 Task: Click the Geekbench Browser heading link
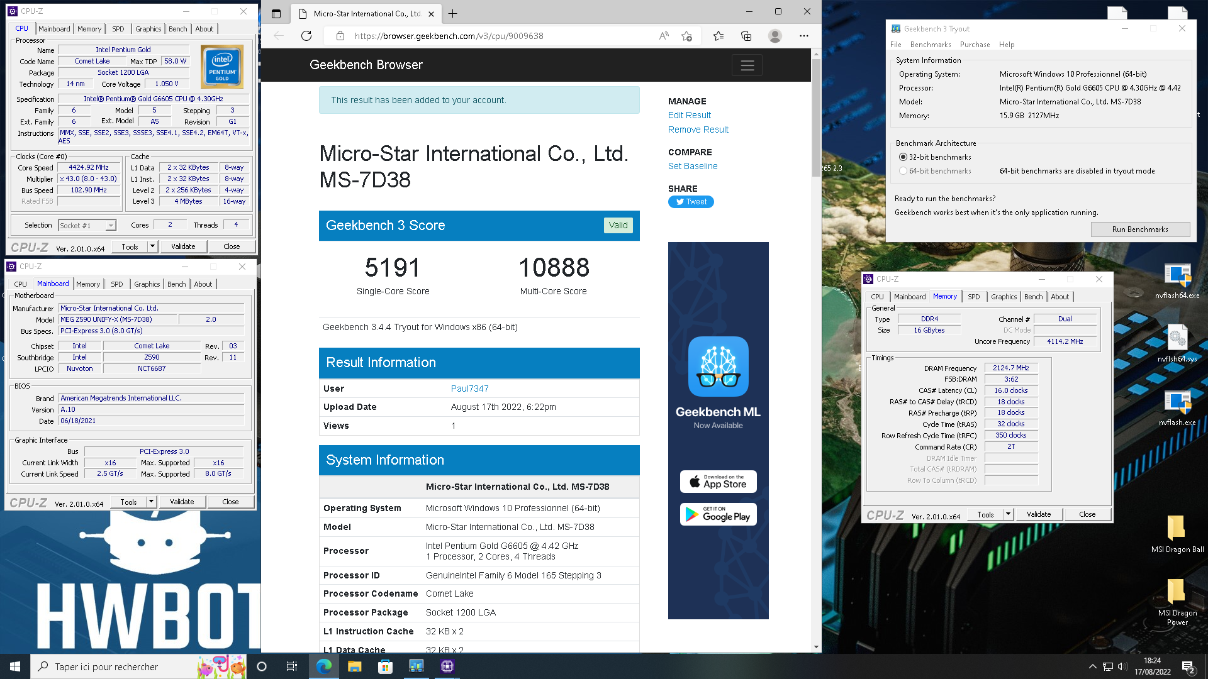(x=366, y=65)
